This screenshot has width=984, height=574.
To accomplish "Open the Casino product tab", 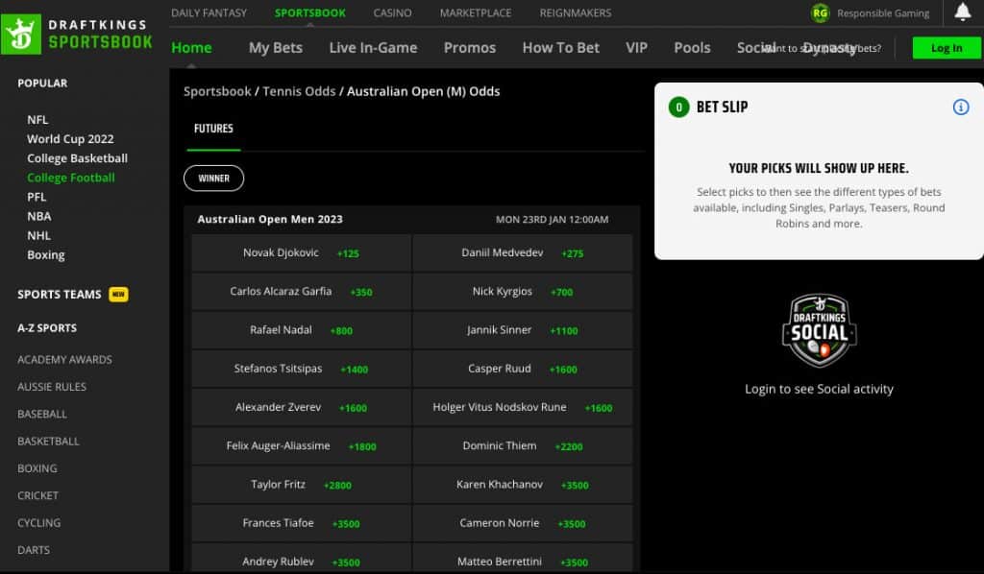I will pos(392,12).
